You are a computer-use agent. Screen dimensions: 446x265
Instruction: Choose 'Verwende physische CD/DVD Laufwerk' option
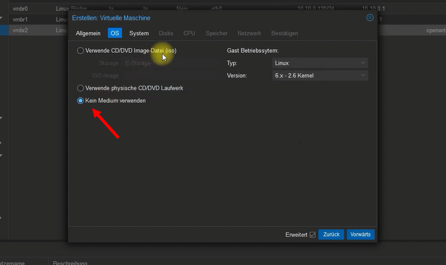pos(80,88)
